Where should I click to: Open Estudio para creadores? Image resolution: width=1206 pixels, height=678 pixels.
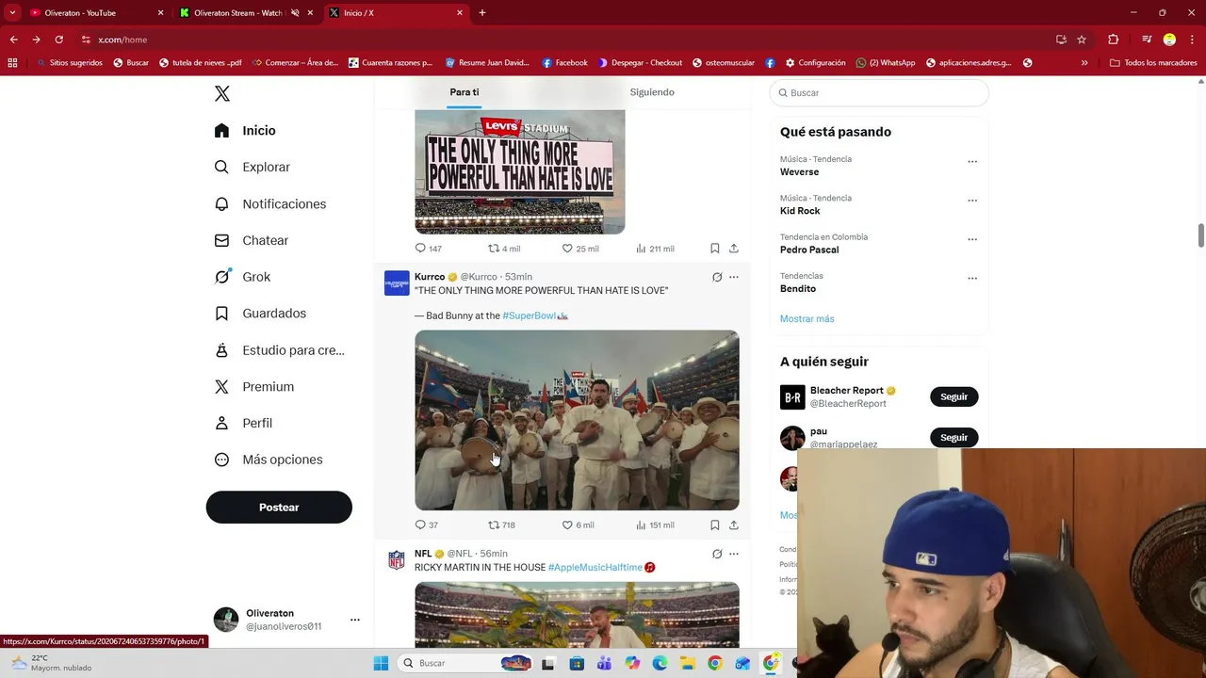280,350
